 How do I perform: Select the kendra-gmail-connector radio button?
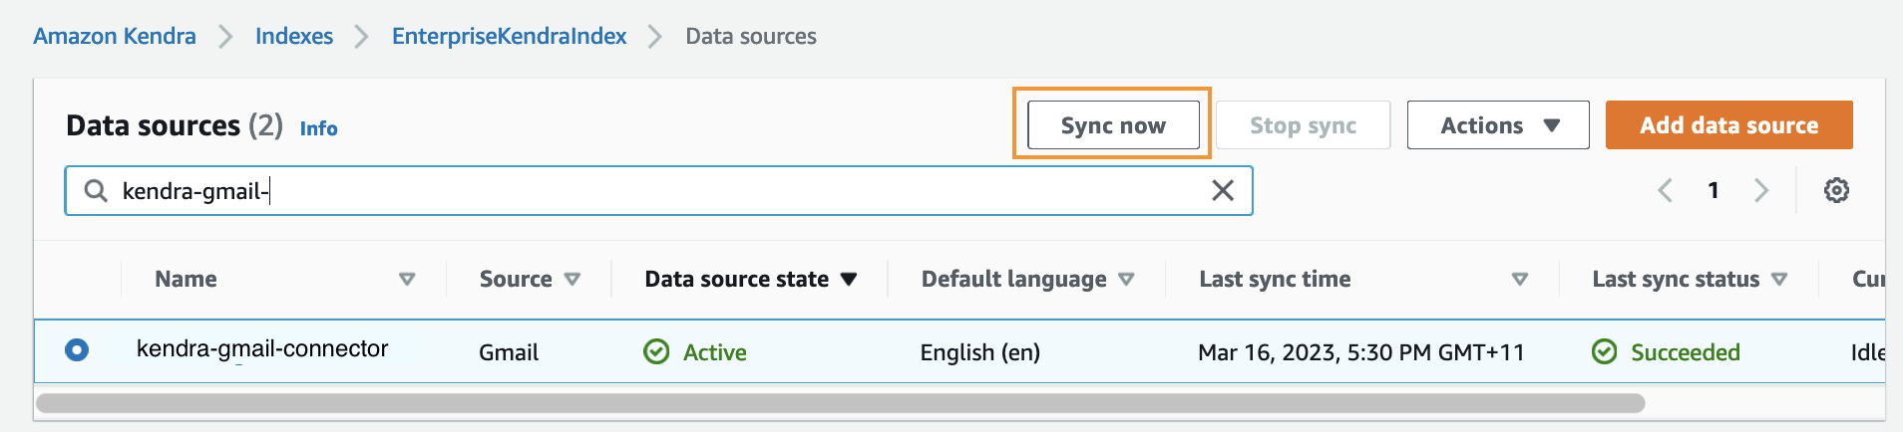point(77,350)
